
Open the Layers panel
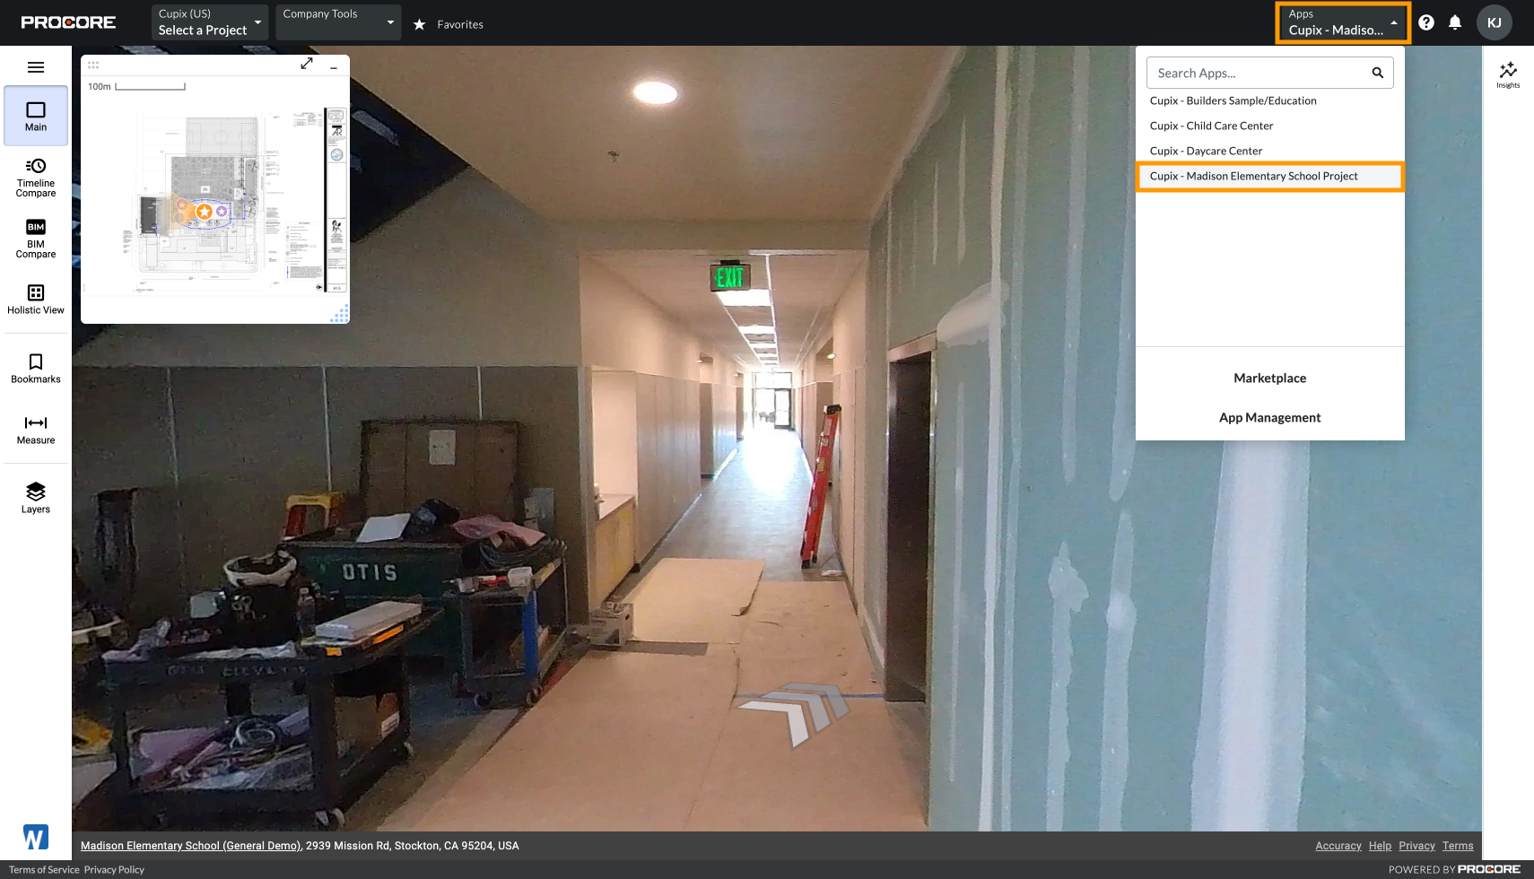coord(36,498)
